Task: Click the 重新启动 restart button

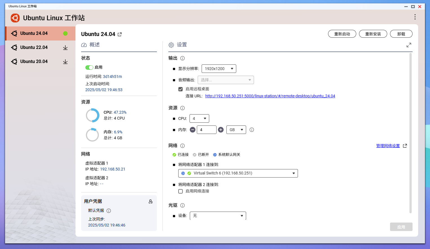Action: 342,34
